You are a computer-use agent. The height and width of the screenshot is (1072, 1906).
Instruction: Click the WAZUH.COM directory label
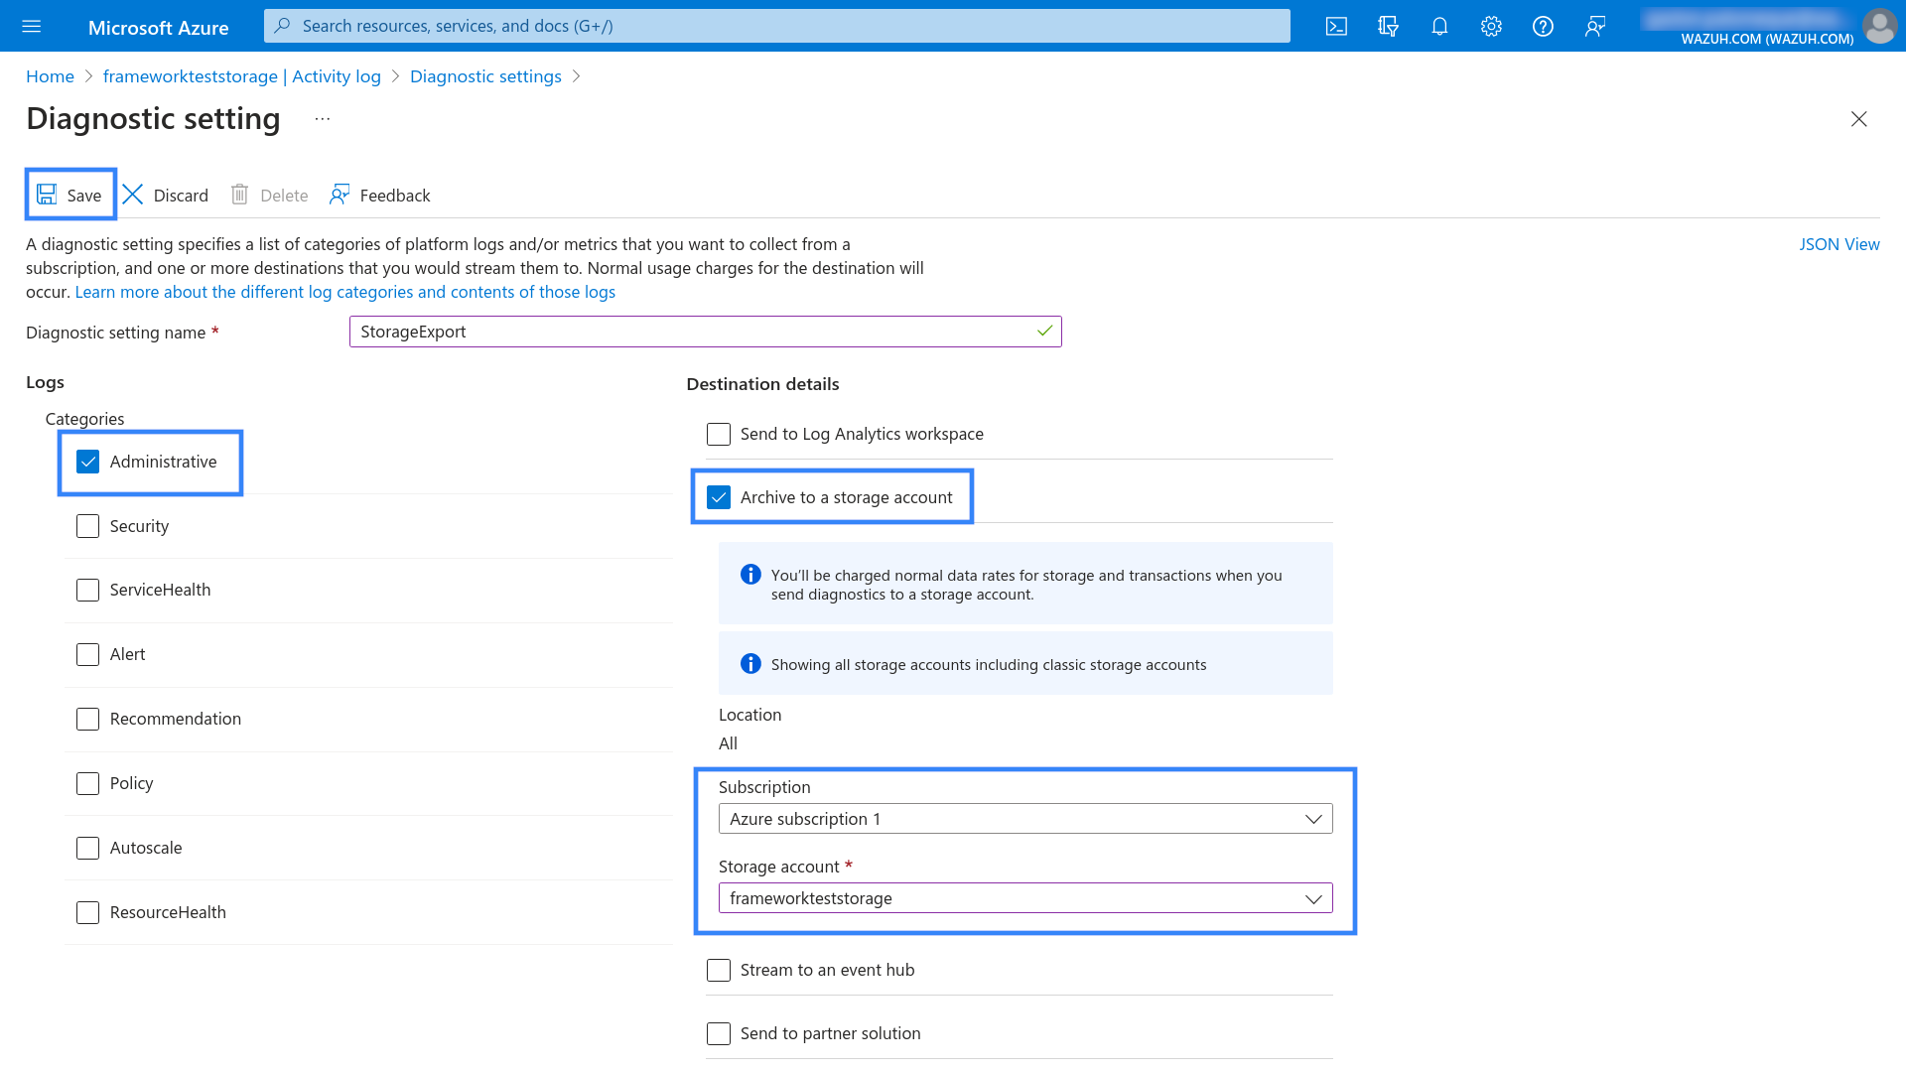pyautogui.click(x=1767, y=39)
